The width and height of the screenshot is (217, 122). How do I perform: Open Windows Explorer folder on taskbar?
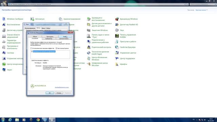pos(17,120)
